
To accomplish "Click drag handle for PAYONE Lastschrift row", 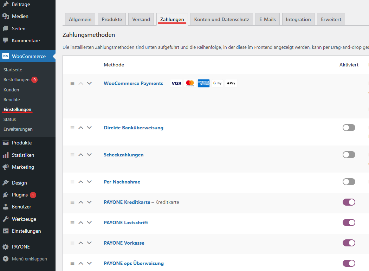I will click(72, 223).
